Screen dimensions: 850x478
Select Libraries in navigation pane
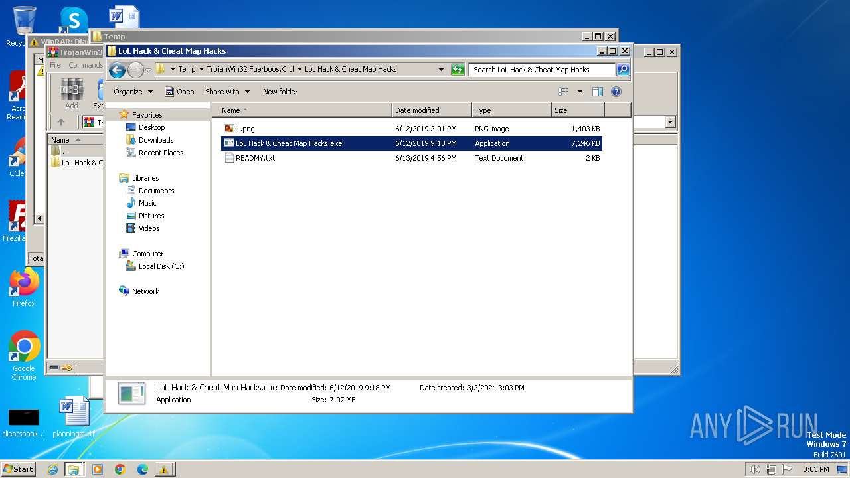[145, 178]
